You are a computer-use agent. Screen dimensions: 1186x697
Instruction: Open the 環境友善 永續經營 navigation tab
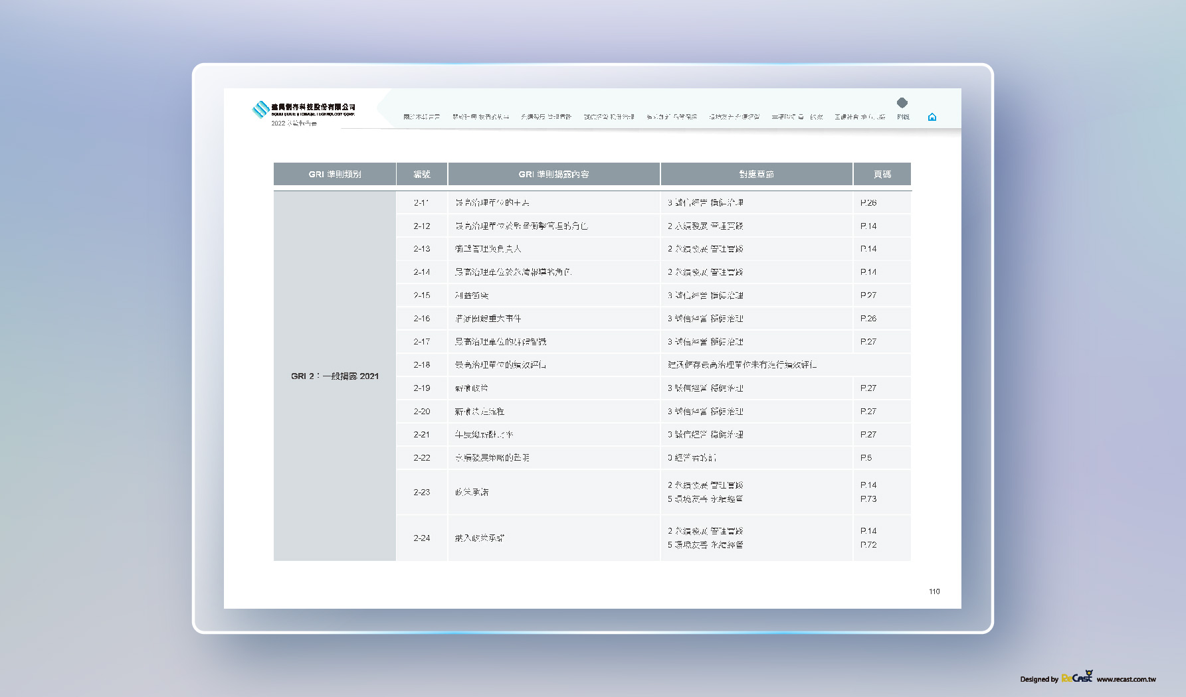click(x=734, y=117)
